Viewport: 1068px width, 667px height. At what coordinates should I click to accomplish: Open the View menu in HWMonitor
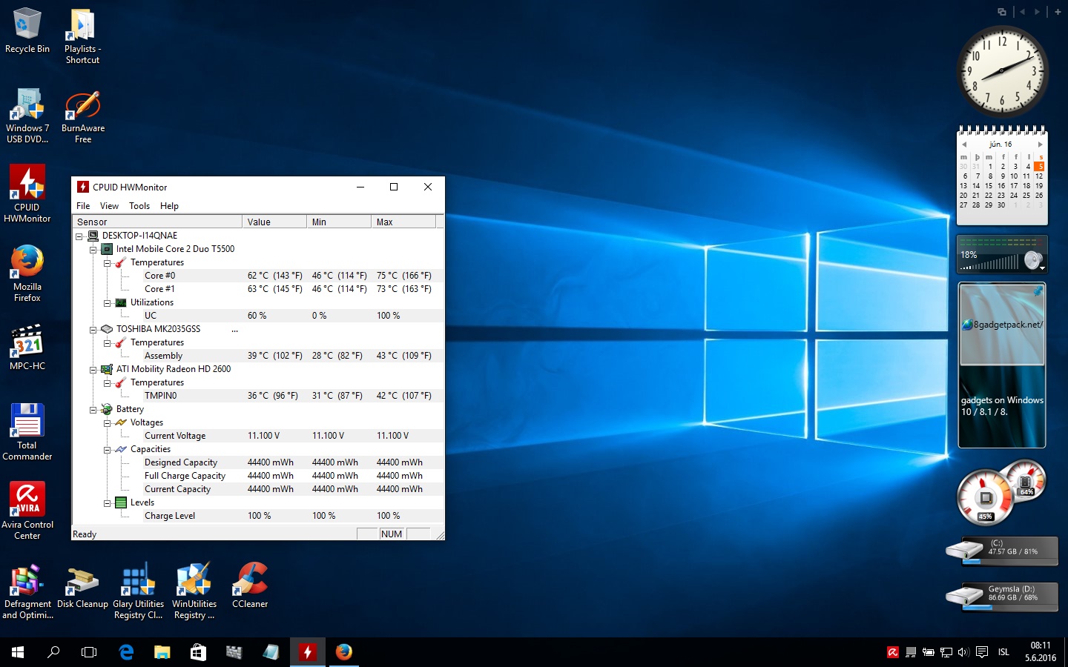point(109,206)
